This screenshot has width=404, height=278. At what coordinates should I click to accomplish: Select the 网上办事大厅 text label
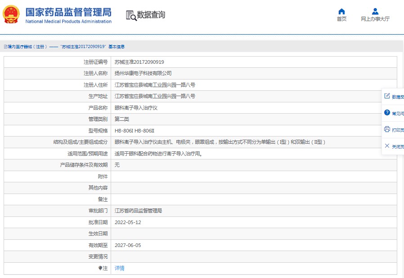(x=375, y=19)
